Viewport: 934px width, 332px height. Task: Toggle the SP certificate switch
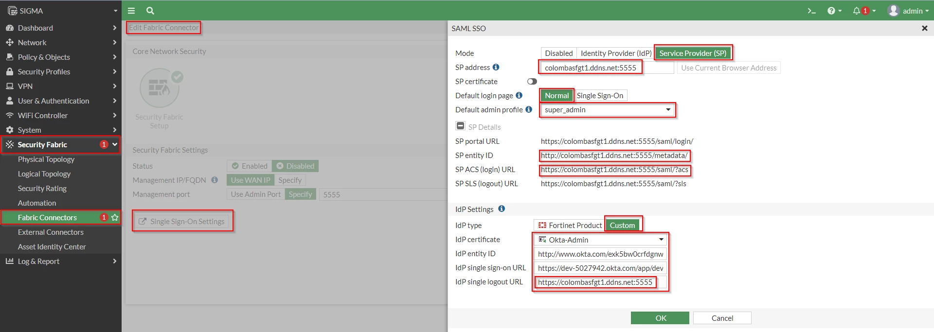532,81
